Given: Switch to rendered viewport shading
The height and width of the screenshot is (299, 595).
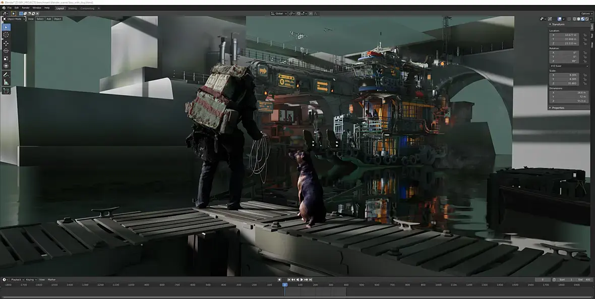Looking at the screenshot, I should pyautogui.click(x=586, y=19).
